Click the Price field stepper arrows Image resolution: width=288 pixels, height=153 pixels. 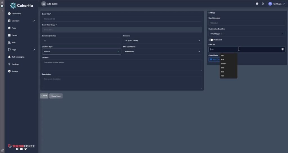click(282, 49)
